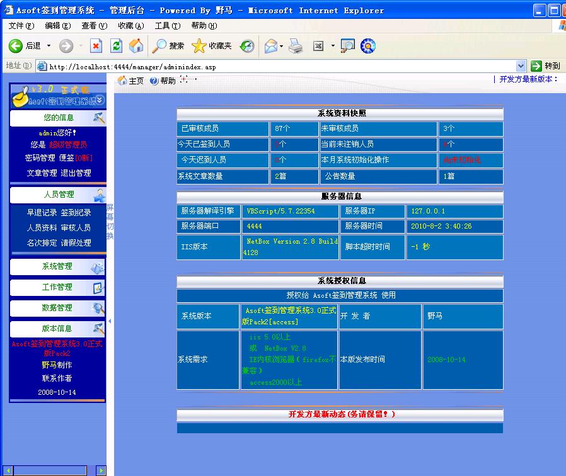Expand the 数据管理 sidebar section

[57, 308]
